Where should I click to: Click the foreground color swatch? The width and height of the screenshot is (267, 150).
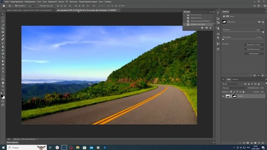[x=2, y=96]
